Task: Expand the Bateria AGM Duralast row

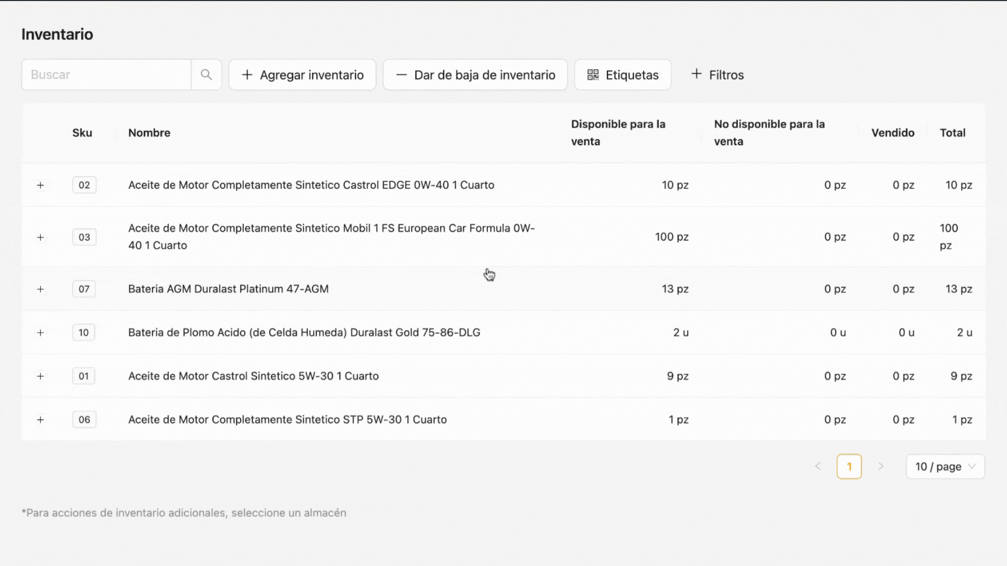Action: 40,289
